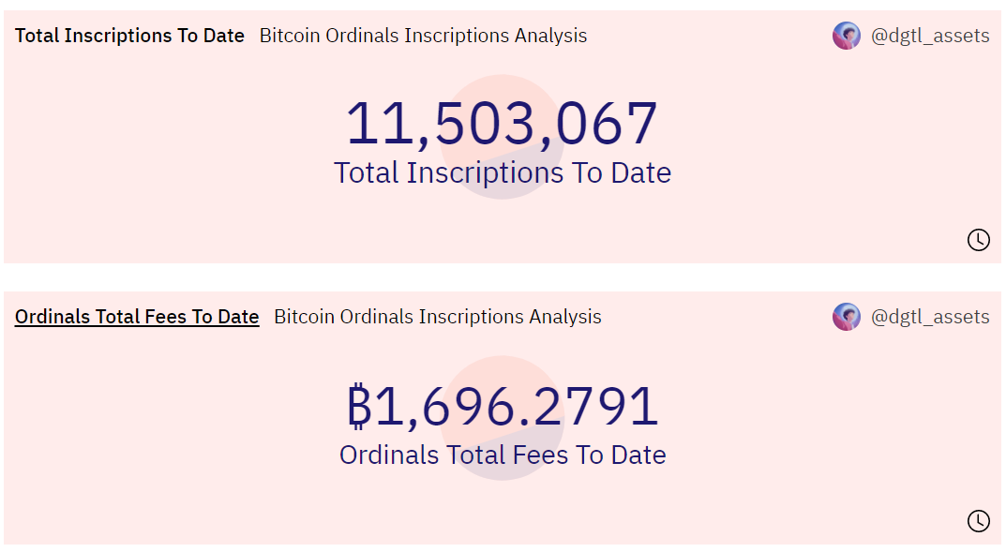Select the 11,503,067 counter value

click(503, 122)
